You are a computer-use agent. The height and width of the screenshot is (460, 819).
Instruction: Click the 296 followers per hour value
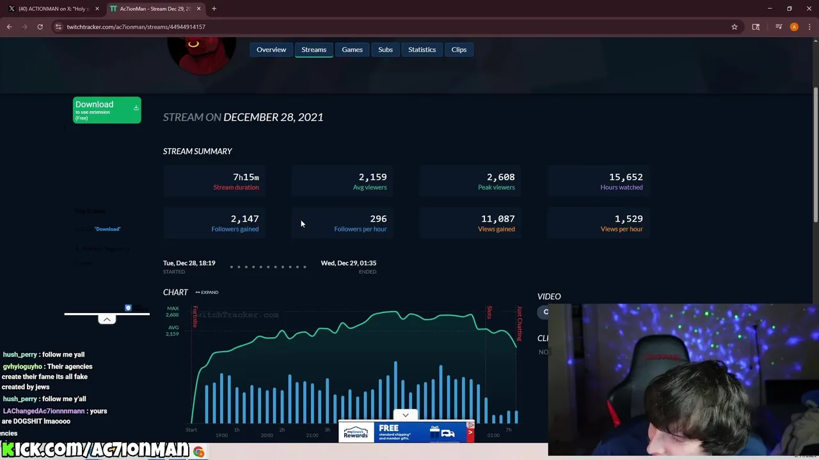(x=378, y=218)
